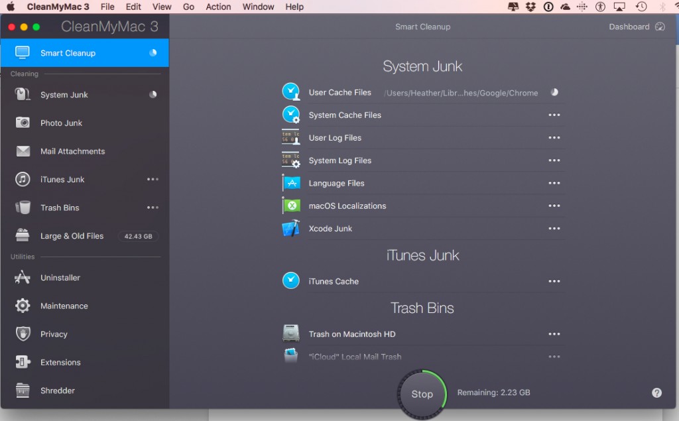This screenshot has width=679, height=421.
Task: Click the help question mark button
Action: [x=656, y=392]
